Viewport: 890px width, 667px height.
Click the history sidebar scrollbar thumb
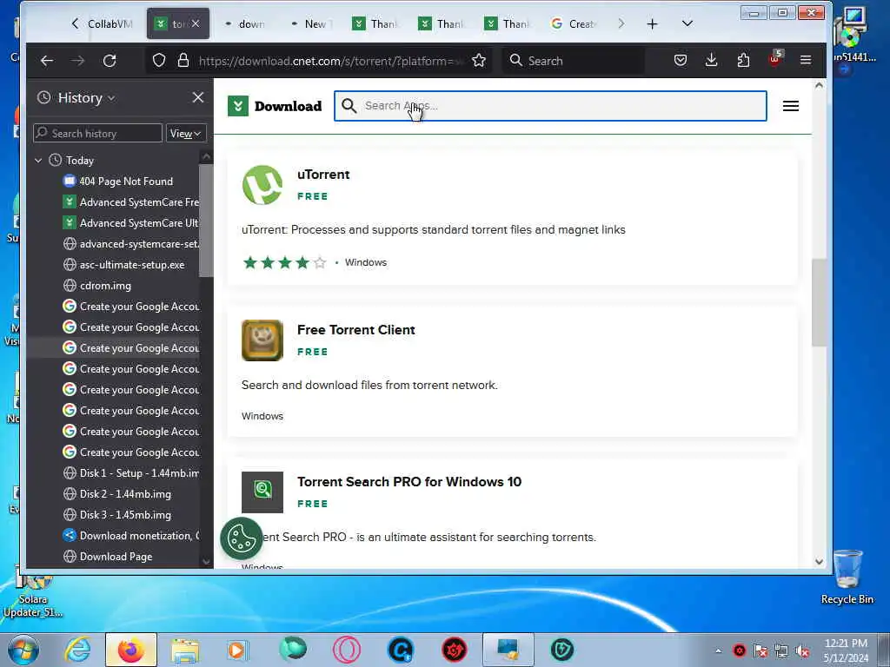click(206, 221)
